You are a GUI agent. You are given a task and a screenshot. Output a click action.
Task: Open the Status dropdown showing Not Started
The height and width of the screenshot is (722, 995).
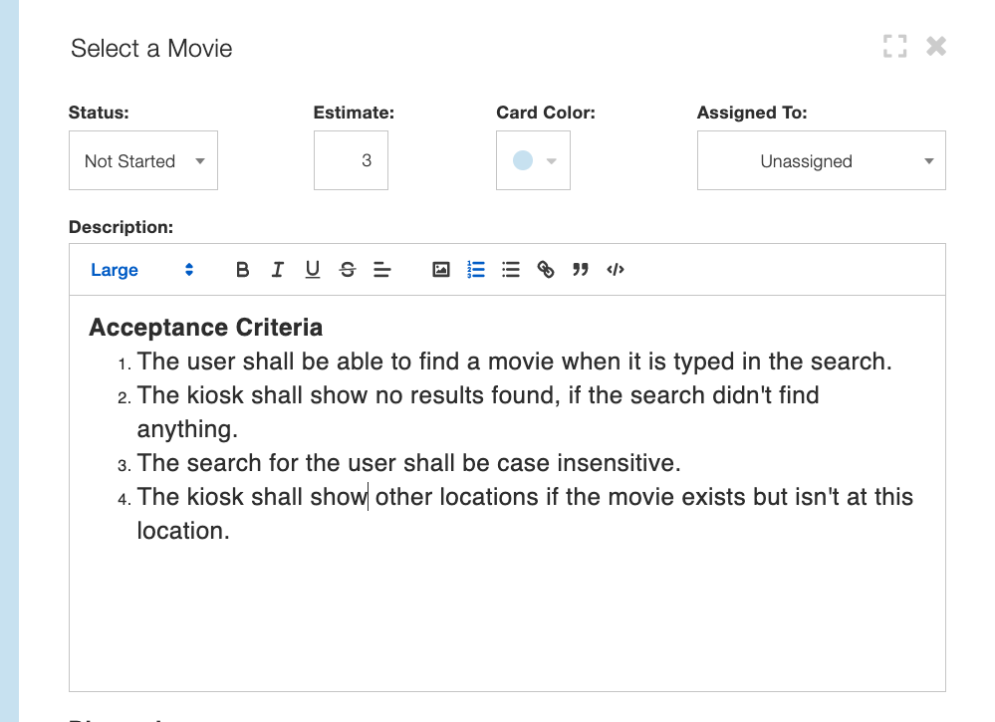143,160
